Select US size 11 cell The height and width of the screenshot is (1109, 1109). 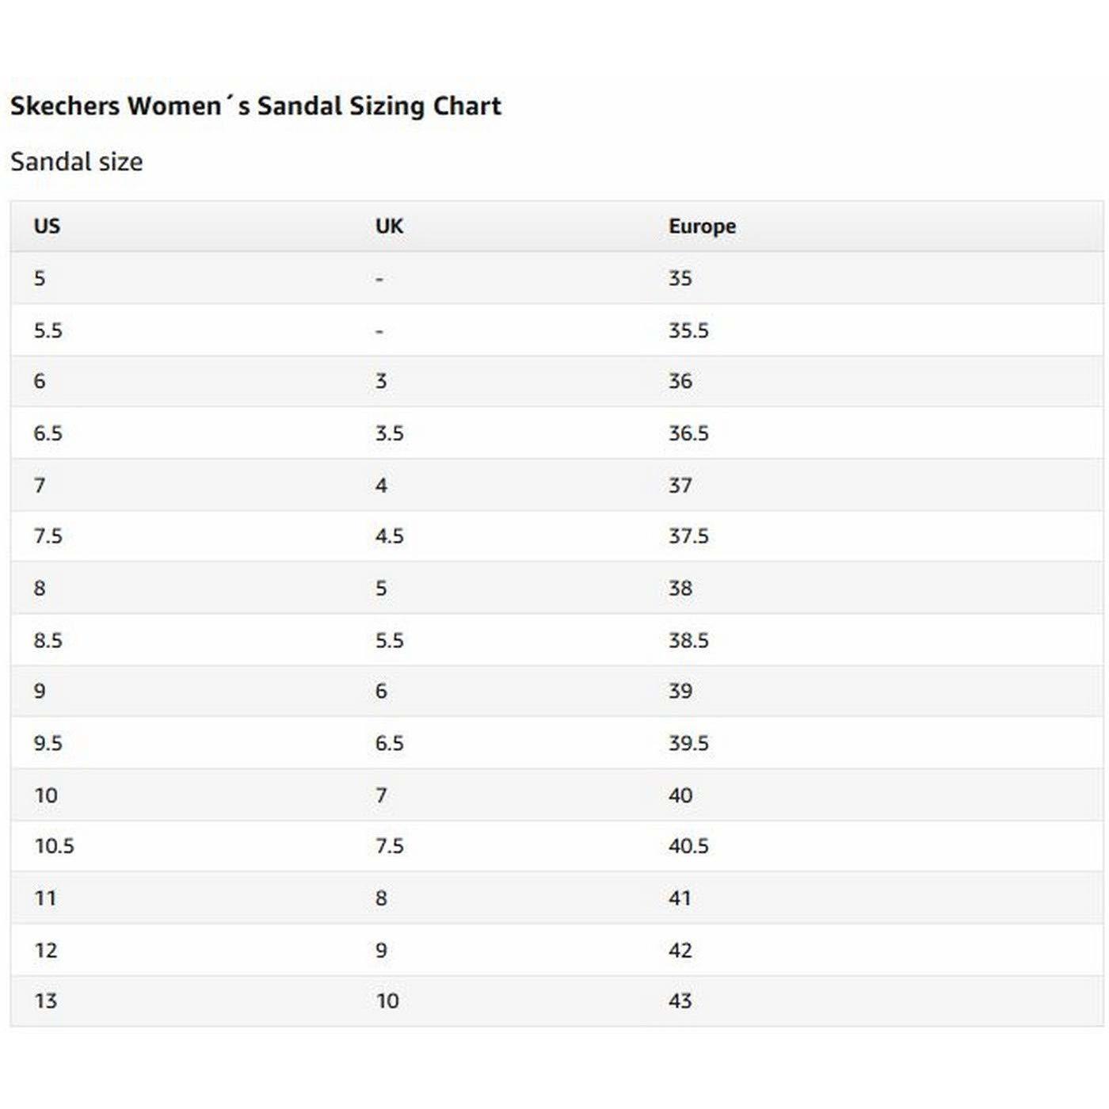click(45, 898)
